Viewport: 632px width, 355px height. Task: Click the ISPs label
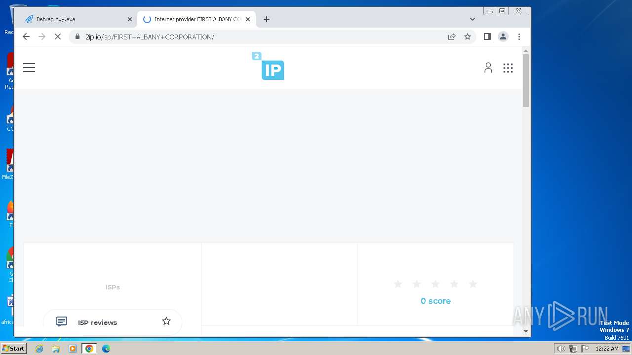coord(113,287)
